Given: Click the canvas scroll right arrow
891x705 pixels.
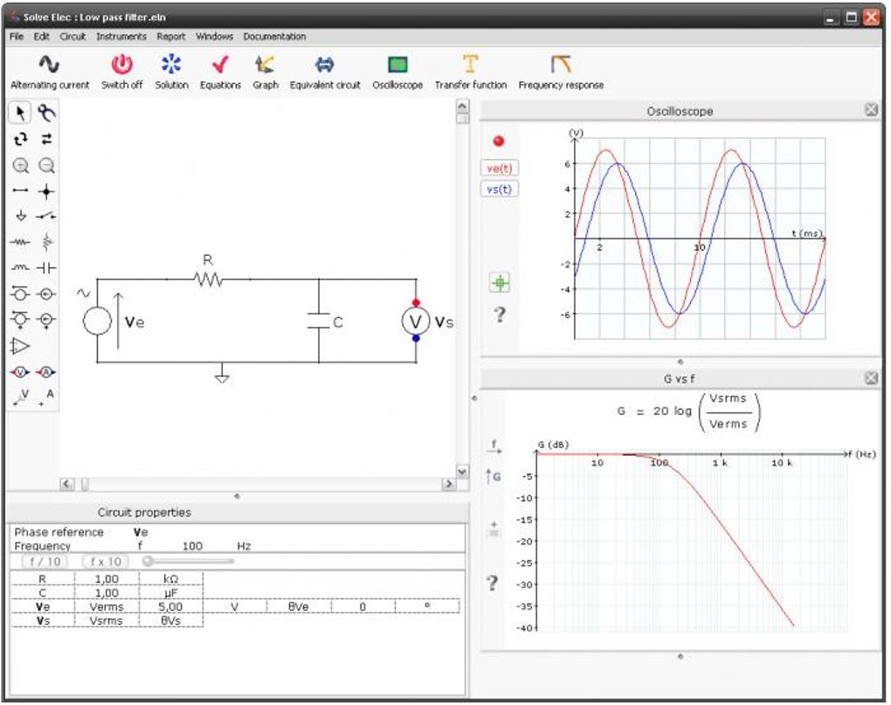Looking at the screenshot, I should [x=449, y=484].
